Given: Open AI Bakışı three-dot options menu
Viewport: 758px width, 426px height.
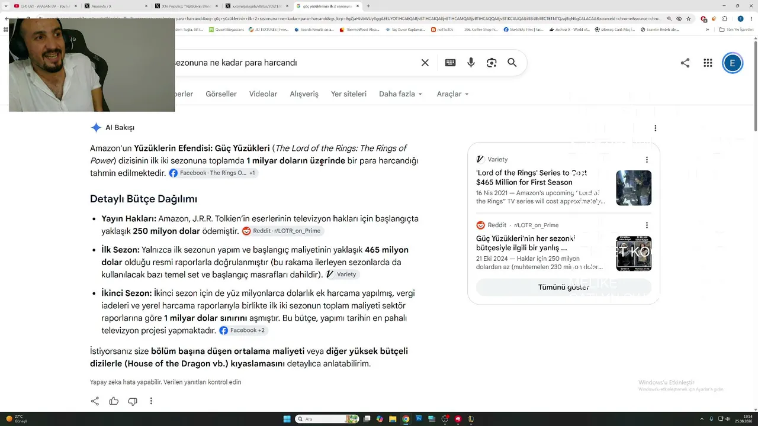Looking at the screenshot, I should click(656, 128).
